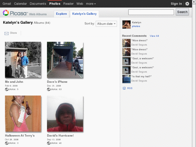The height and width of the screenshot is (147, 196).
Task: Open Gmail from the top navigation bar
Action: (x=7, y=4)
